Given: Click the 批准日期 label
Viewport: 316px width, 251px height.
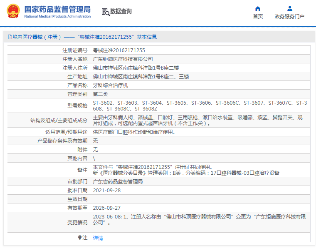Looking at the screenshot, I should pyautogui.click(x=77, y=191).
